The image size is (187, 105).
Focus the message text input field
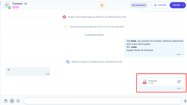click(103, 101)
